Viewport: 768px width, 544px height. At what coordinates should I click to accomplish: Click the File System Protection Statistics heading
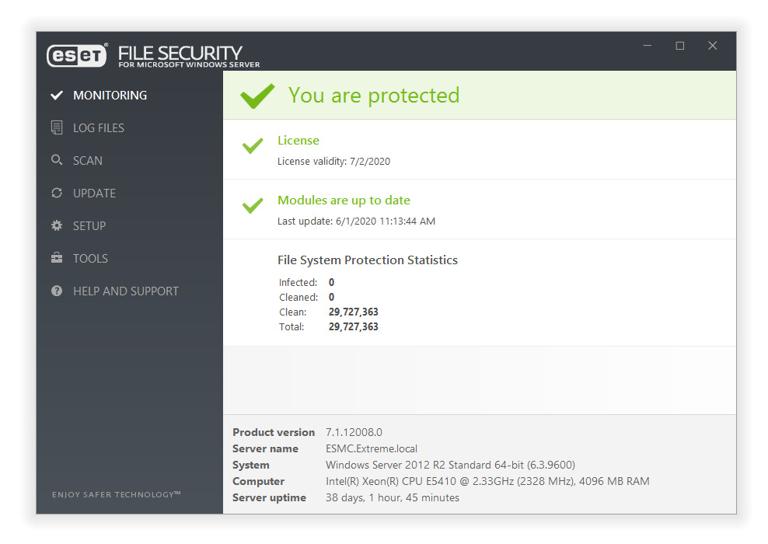tap(368, 260)
